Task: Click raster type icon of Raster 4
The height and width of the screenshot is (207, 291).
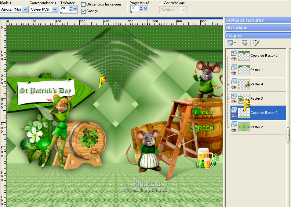Action: coord(234,81)
